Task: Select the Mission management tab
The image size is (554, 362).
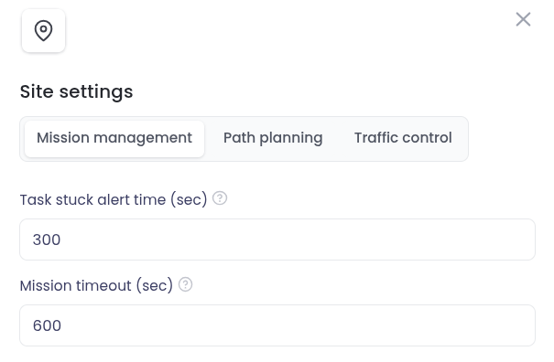Action: (114, 138)
